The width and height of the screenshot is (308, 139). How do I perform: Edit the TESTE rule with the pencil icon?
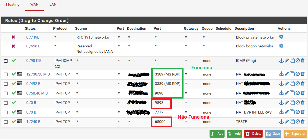point(287,122)
